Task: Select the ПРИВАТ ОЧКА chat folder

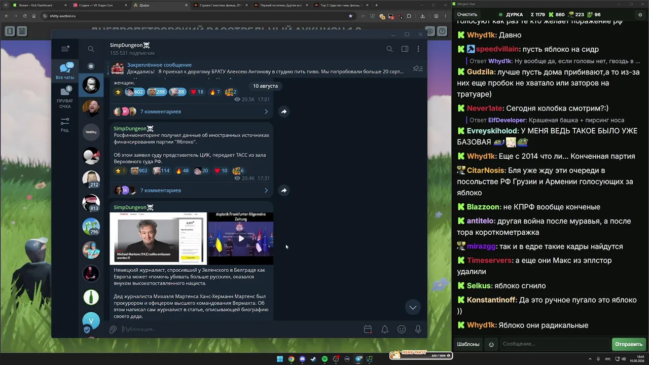Action: click(x=65, y=98)
